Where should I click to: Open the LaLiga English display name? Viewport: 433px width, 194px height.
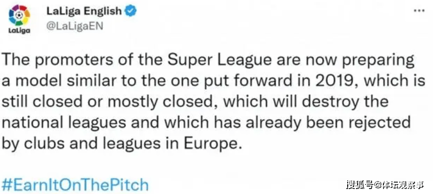(84, 11)
